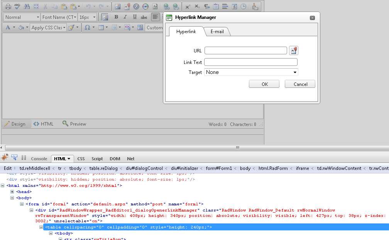Click the Paste clipboard icon
This screenshot has height=240, width=389.
click(64, 7)
